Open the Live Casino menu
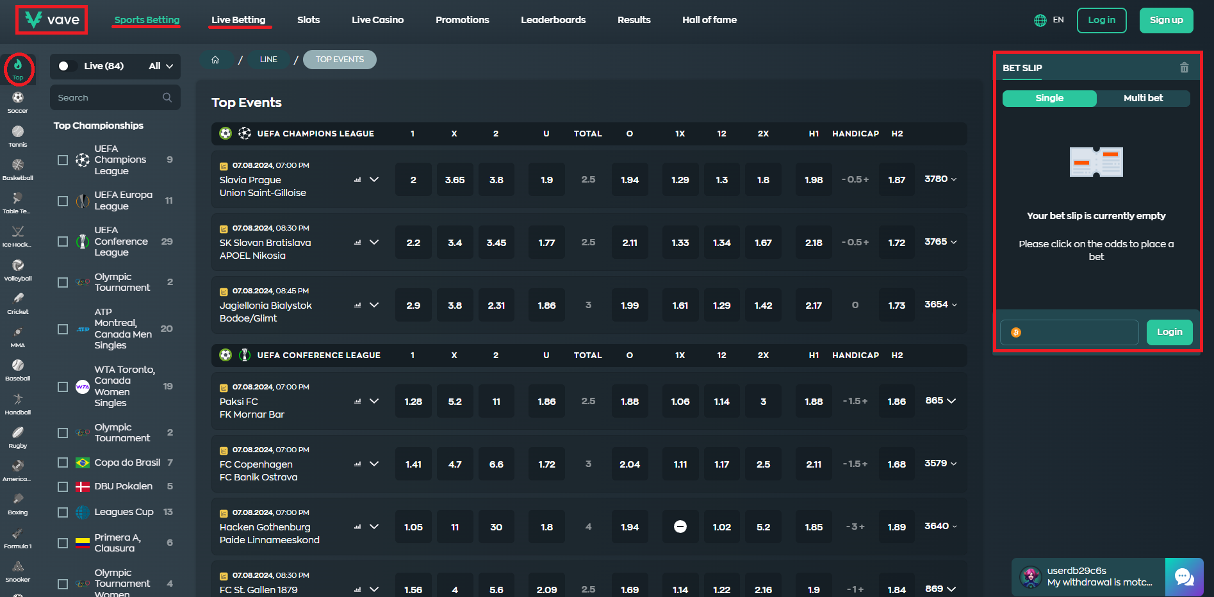The height and width of the screenshot is (597, 1214). 377,20
